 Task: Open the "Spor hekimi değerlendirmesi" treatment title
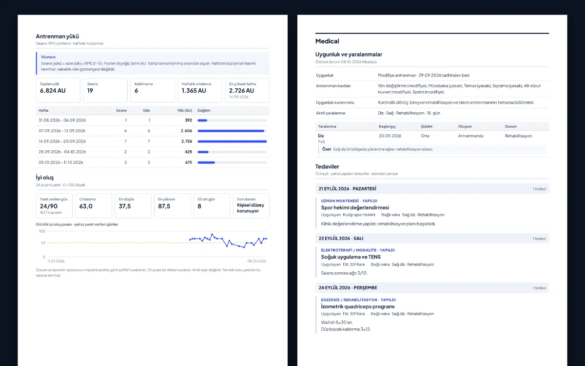point(355,207)
